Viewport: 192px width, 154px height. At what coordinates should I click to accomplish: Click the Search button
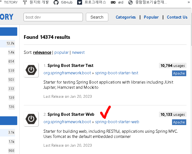[97, 17]
